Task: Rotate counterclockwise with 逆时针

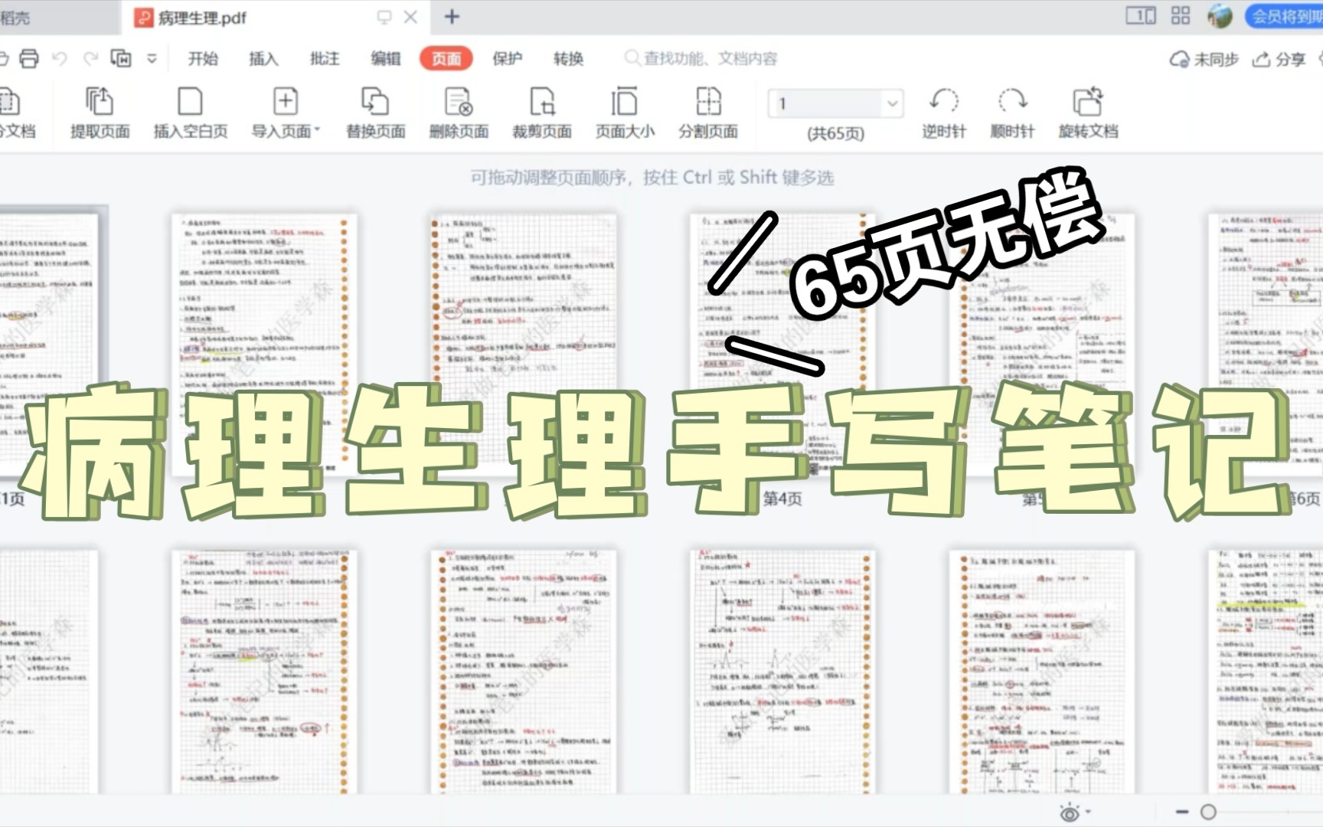Action: (944, 113)
